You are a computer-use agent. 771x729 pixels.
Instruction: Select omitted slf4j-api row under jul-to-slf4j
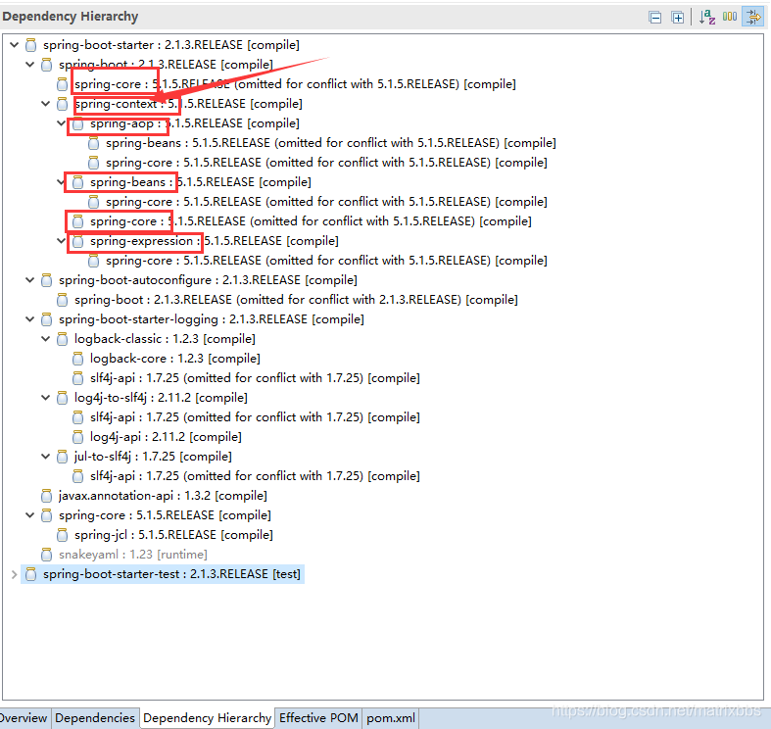(x=255, y=476)
